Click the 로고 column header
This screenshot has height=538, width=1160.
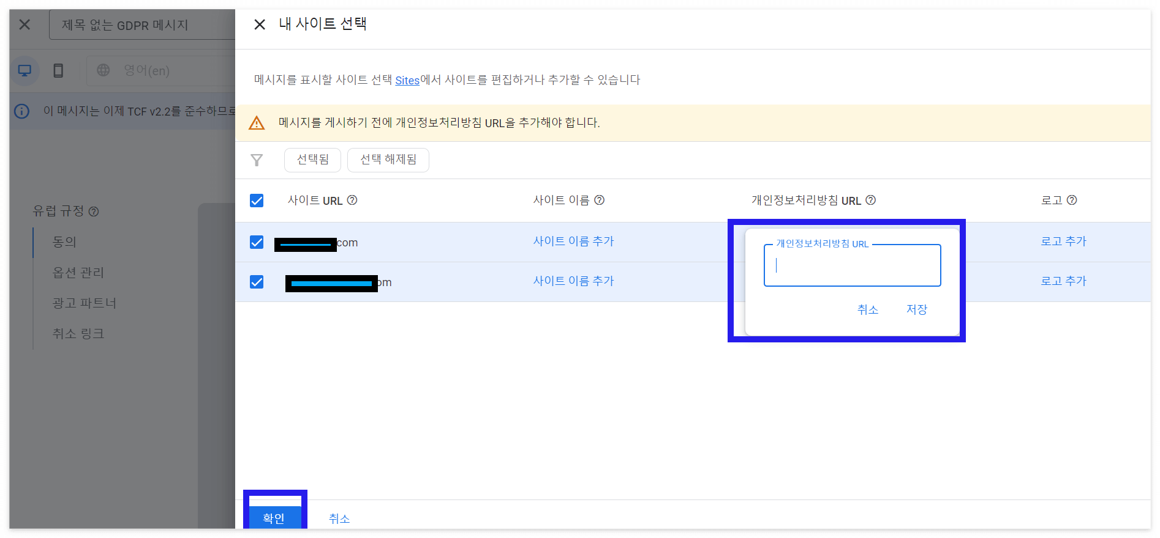[x=1052, y=200]
